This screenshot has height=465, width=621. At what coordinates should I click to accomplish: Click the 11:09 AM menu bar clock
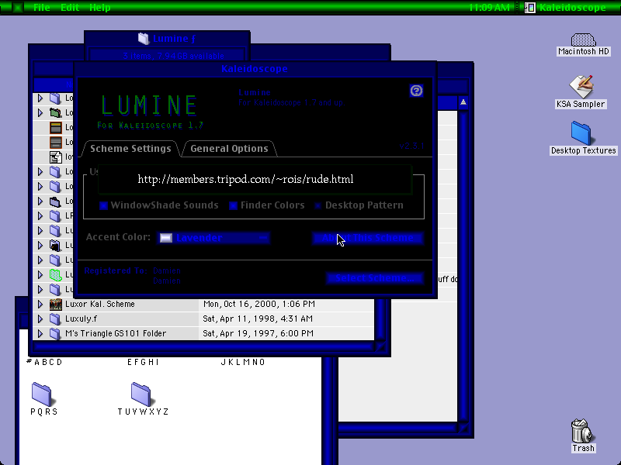click(x=489, y=8)
